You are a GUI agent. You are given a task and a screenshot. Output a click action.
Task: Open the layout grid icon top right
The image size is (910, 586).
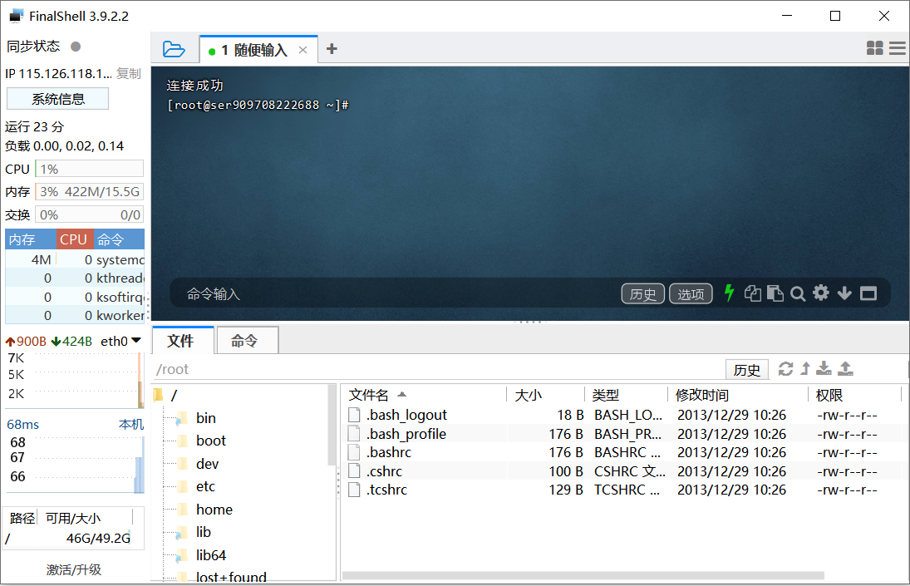[x=874, y=48]
